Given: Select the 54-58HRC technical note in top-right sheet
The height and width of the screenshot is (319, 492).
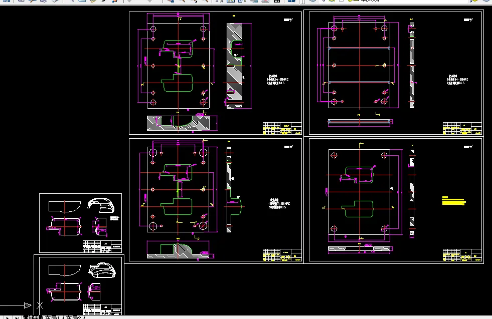Looking at the screenshot, I should (x=457, y=80).
